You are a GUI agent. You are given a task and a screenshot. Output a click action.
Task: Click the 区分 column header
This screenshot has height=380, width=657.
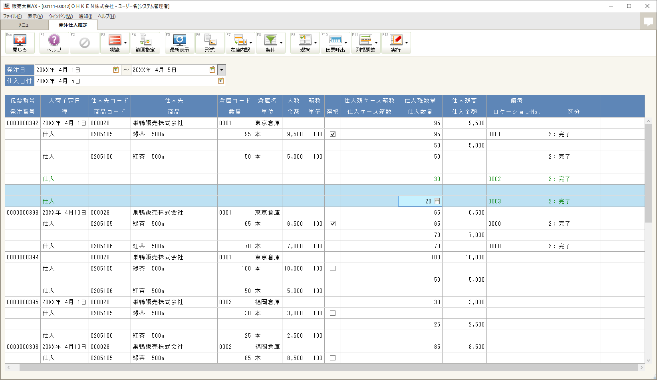tap(574, 112)
